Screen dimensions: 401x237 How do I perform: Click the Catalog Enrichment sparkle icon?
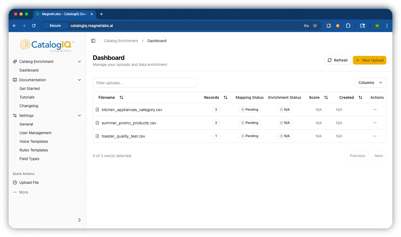point(15,62)
